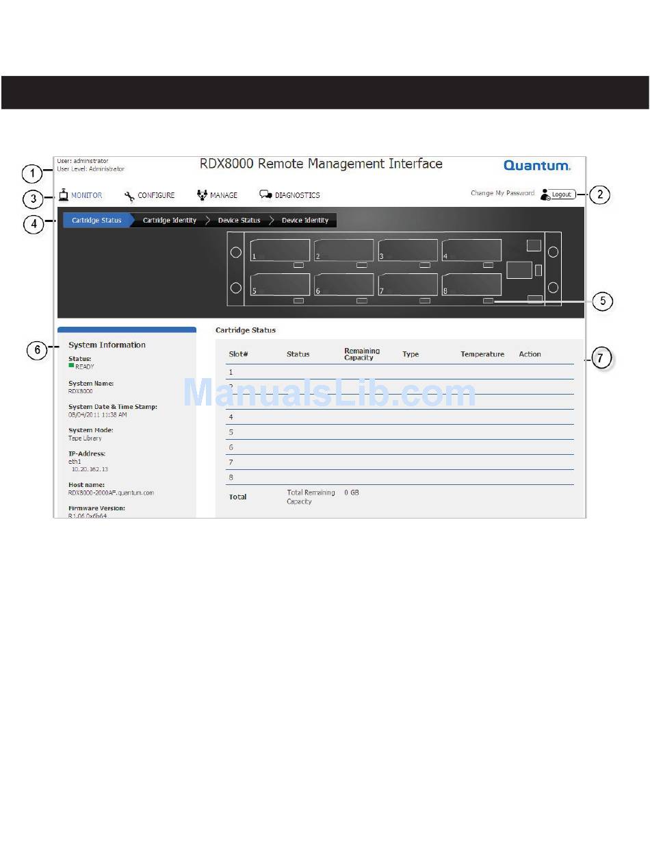The width and height of the screenshot is (650, 859).
Task: Open the MANAGE menu
Action: click(224, 195)
